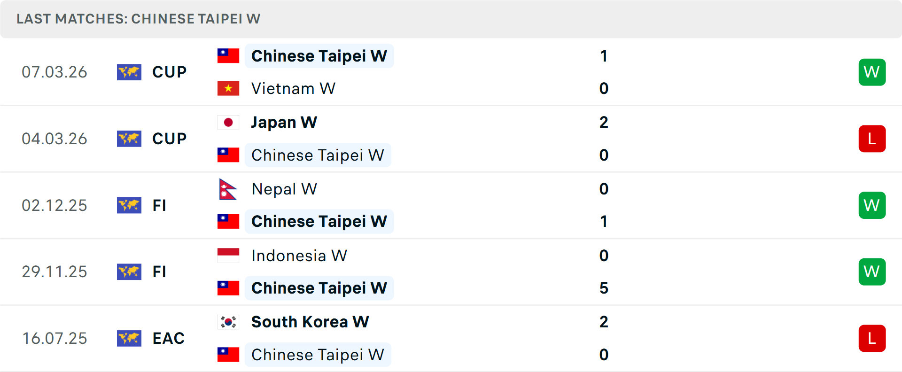Viewport: 902px width, 372px height.
Task: Click Chinese Taipei W score of 5
Action: [604, 288]
